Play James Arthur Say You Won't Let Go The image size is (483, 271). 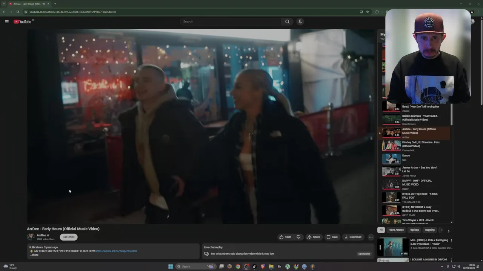[x=414, y=171]
